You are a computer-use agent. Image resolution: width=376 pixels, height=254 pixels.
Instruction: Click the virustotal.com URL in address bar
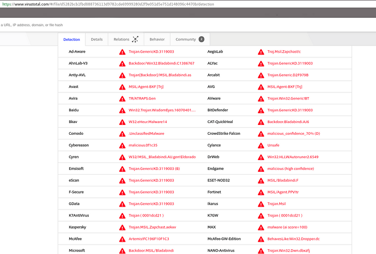[108, 4]
